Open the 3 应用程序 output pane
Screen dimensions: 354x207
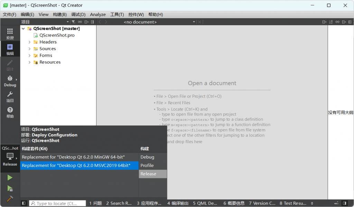(x=149, y=203)
